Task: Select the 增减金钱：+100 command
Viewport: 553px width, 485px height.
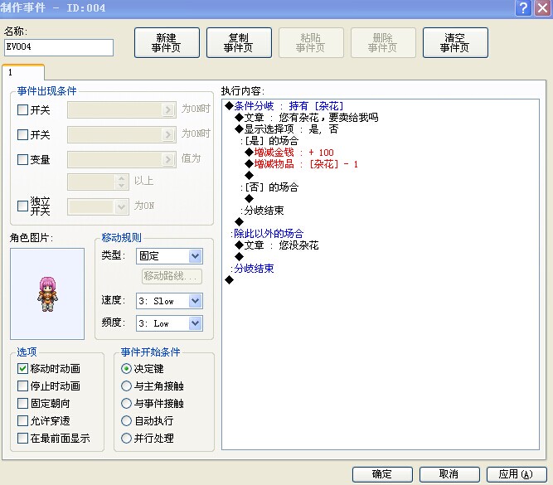Action: tap(289, 153)
